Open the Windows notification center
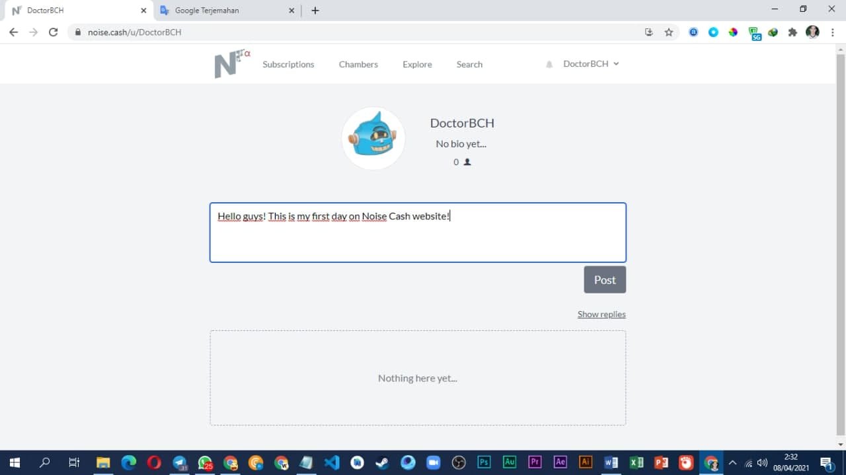Viewport: 846px width, 475px height. click(x=827, y=462)
